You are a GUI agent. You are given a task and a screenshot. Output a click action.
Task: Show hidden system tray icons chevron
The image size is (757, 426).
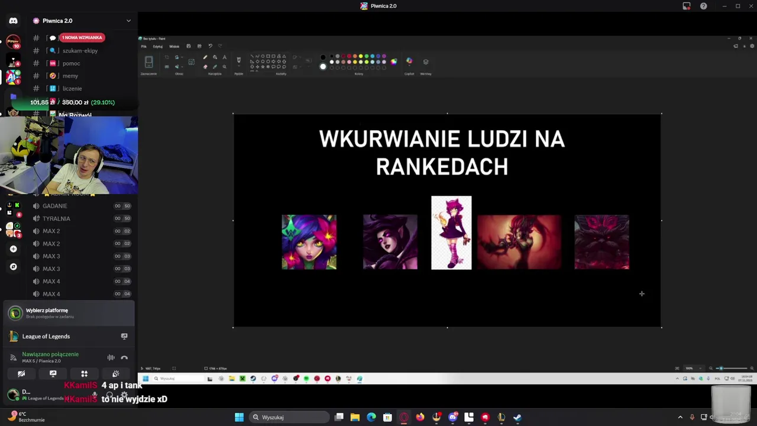tap(680, 417)
